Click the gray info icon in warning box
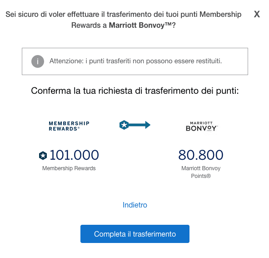The width and height of the screenshot is (269, 258). click(38, 61)
